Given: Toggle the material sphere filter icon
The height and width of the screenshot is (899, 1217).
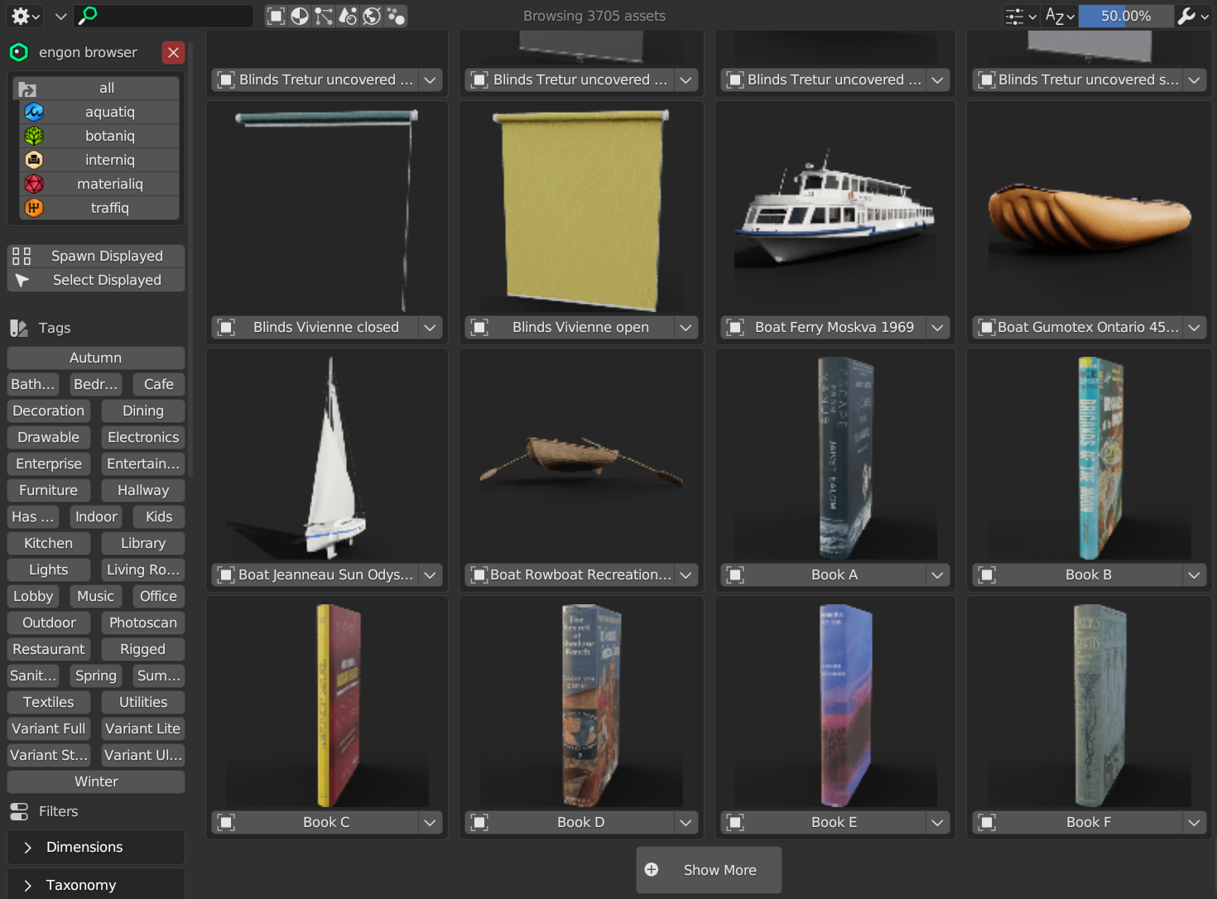Looking at the screenshot, I should (x=300, y=16).
